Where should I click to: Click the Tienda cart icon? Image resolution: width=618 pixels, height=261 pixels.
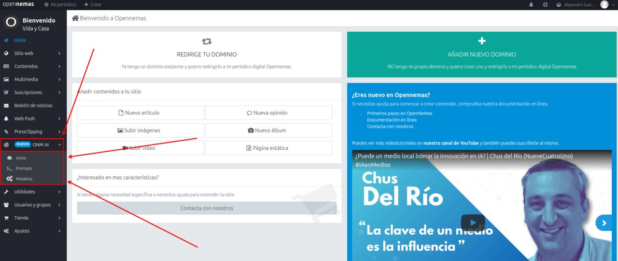tap(6, 218)
